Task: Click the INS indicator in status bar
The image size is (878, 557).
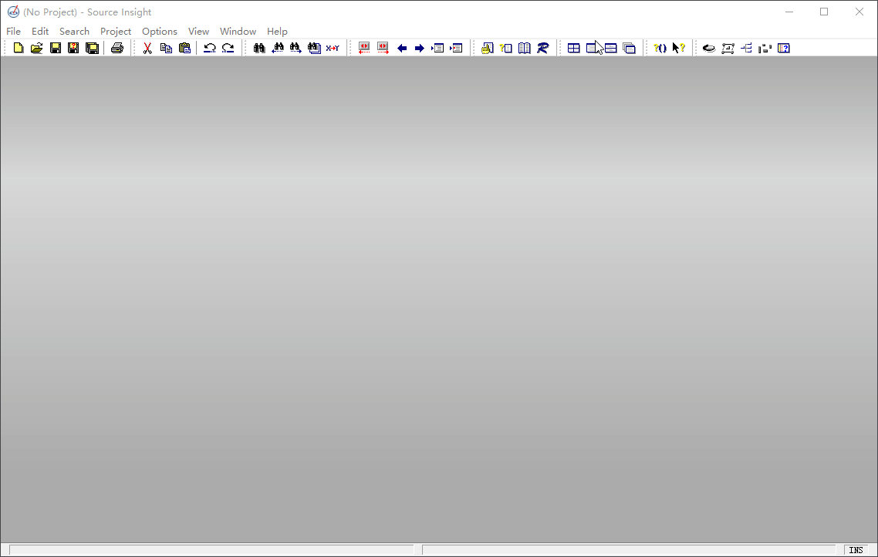Action: point(856,550)
